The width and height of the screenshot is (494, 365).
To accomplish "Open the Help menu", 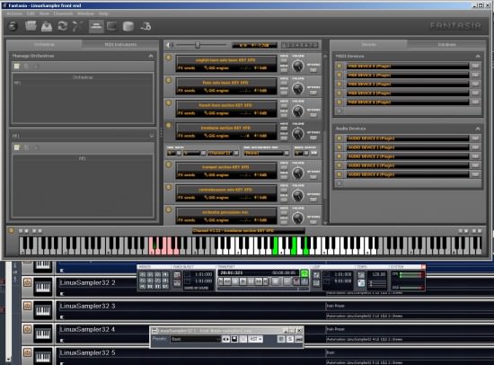I will 103,13.
